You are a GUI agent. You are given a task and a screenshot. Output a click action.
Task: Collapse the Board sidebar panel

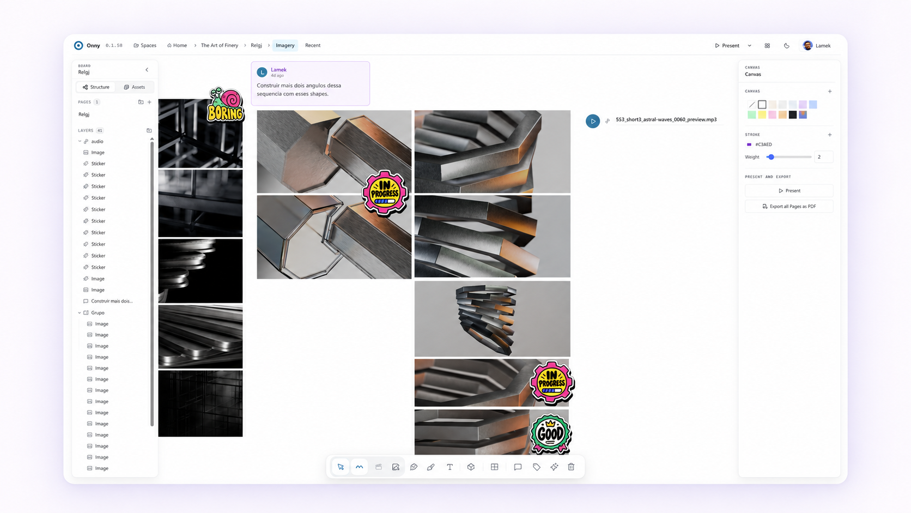coord(147,70)
